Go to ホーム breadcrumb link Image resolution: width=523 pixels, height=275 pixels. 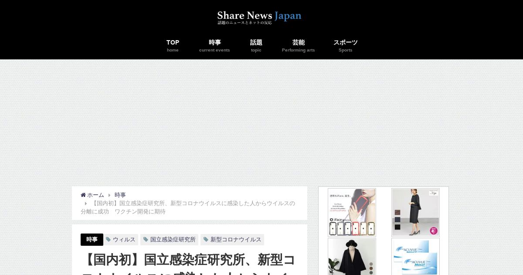pos(95,195)
